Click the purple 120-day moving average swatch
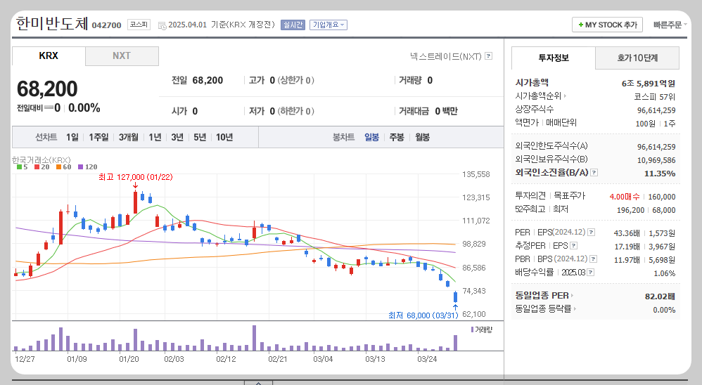The height and width of the screenshot is (385, 702). [x=81, y=167]
